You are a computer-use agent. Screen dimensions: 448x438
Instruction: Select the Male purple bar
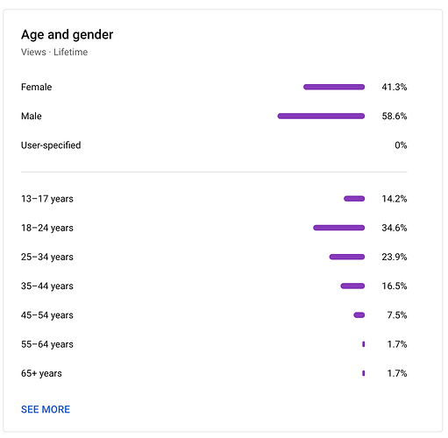point(321,116)
